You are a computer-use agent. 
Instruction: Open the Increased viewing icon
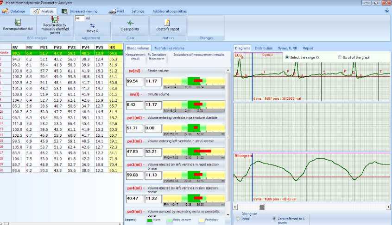[64, 10]
